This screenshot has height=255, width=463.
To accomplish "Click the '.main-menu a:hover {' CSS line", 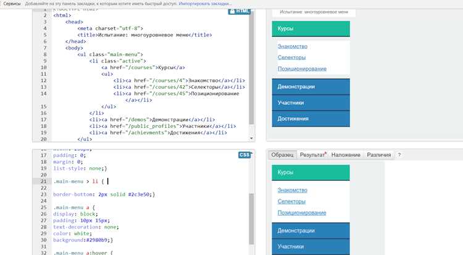I will pos(83,253).
